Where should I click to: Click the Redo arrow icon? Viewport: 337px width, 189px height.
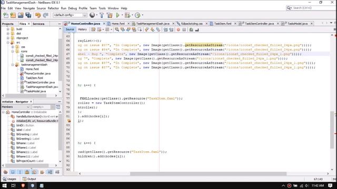[x=46, y=15]
